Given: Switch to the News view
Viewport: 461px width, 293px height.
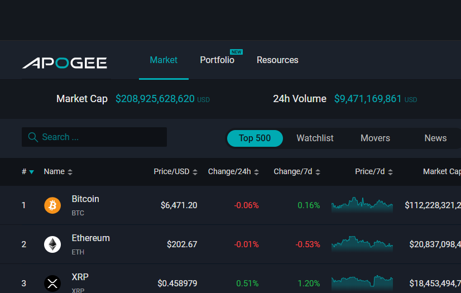Looking at the screenshot, I should click(435, 138).
